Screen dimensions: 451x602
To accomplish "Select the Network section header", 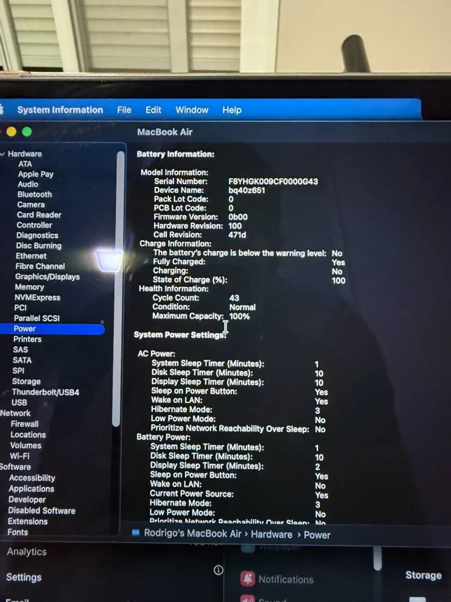I will click(x=15, y=413).
